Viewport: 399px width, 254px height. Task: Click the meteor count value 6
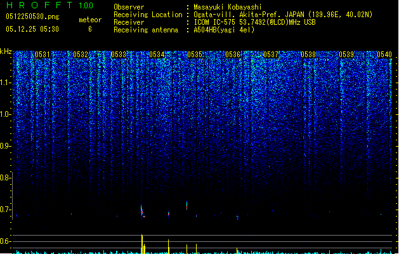click(90, 29)
